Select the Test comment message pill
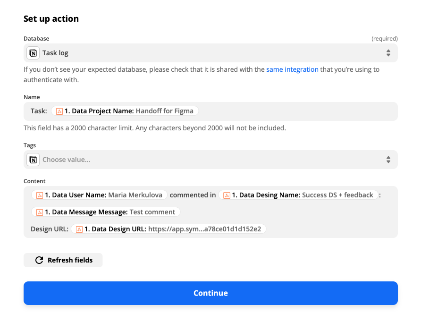The image size is (421, 322). tap(106, 212)
